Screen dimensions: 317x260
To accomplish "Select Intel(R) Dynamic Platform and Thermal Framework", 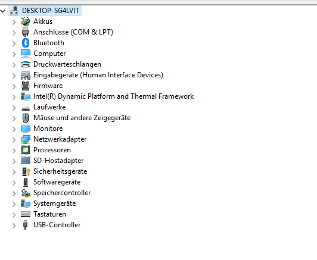I will click(x=113, y=96).
